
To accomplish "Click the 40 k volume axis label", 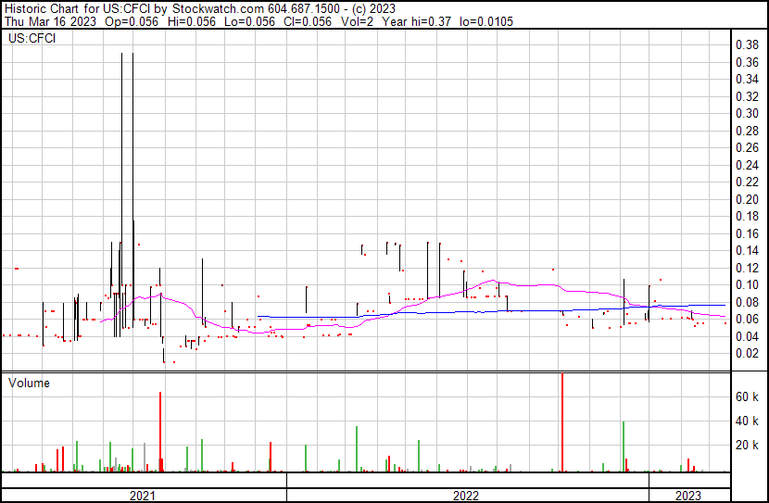I will [747, 421].
